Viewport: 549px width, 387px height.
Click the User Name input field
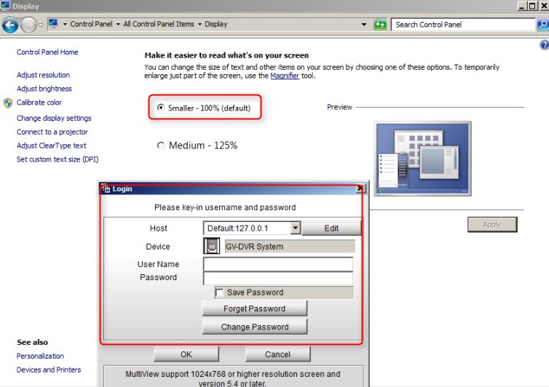[x=278, y=264]
